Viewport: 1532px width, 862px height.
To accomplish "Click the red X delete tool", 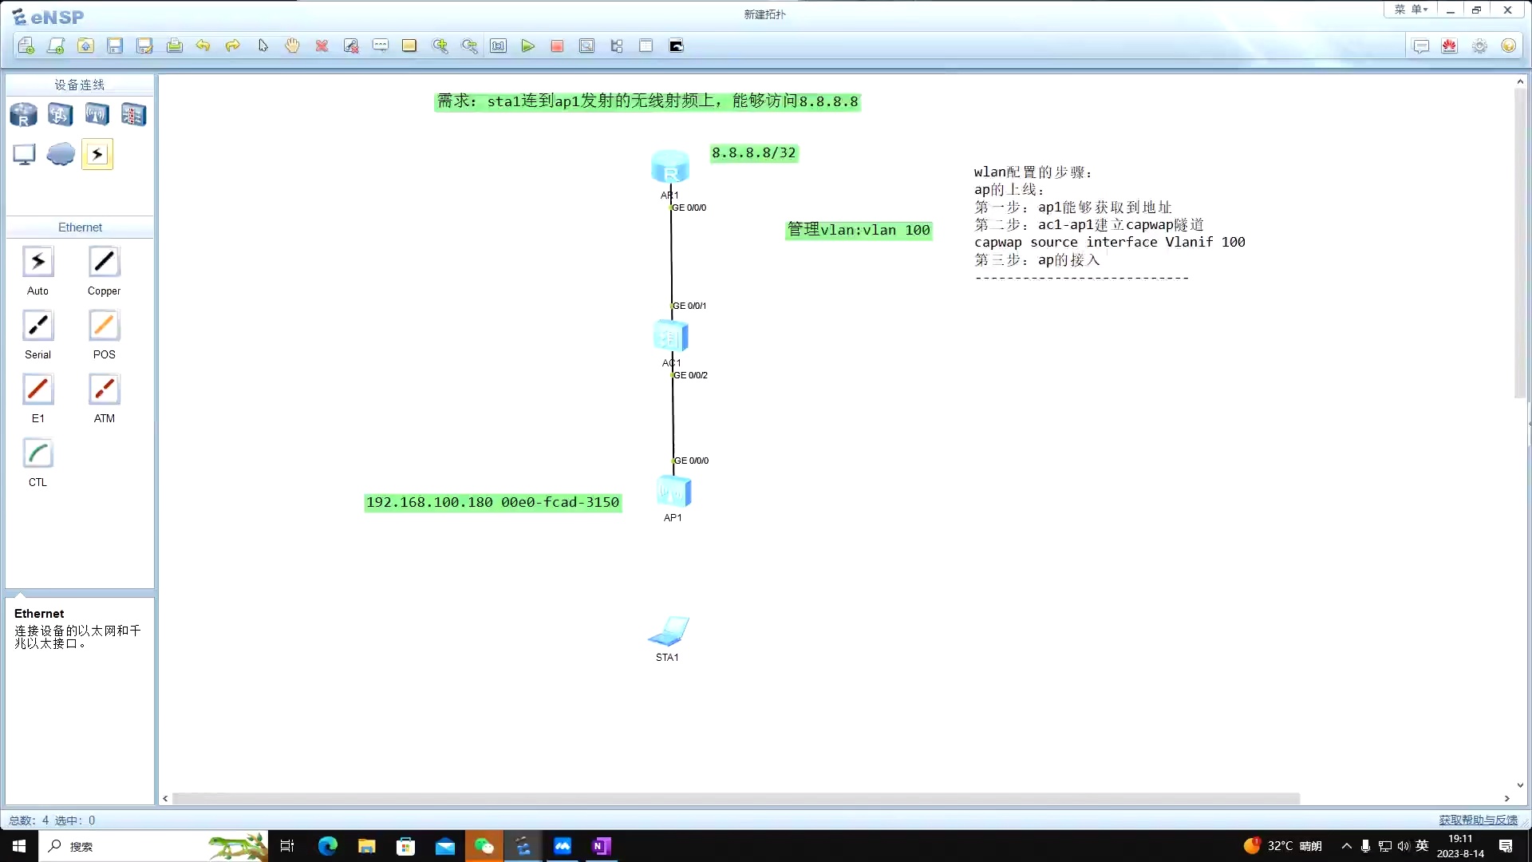I will (322, 46).
